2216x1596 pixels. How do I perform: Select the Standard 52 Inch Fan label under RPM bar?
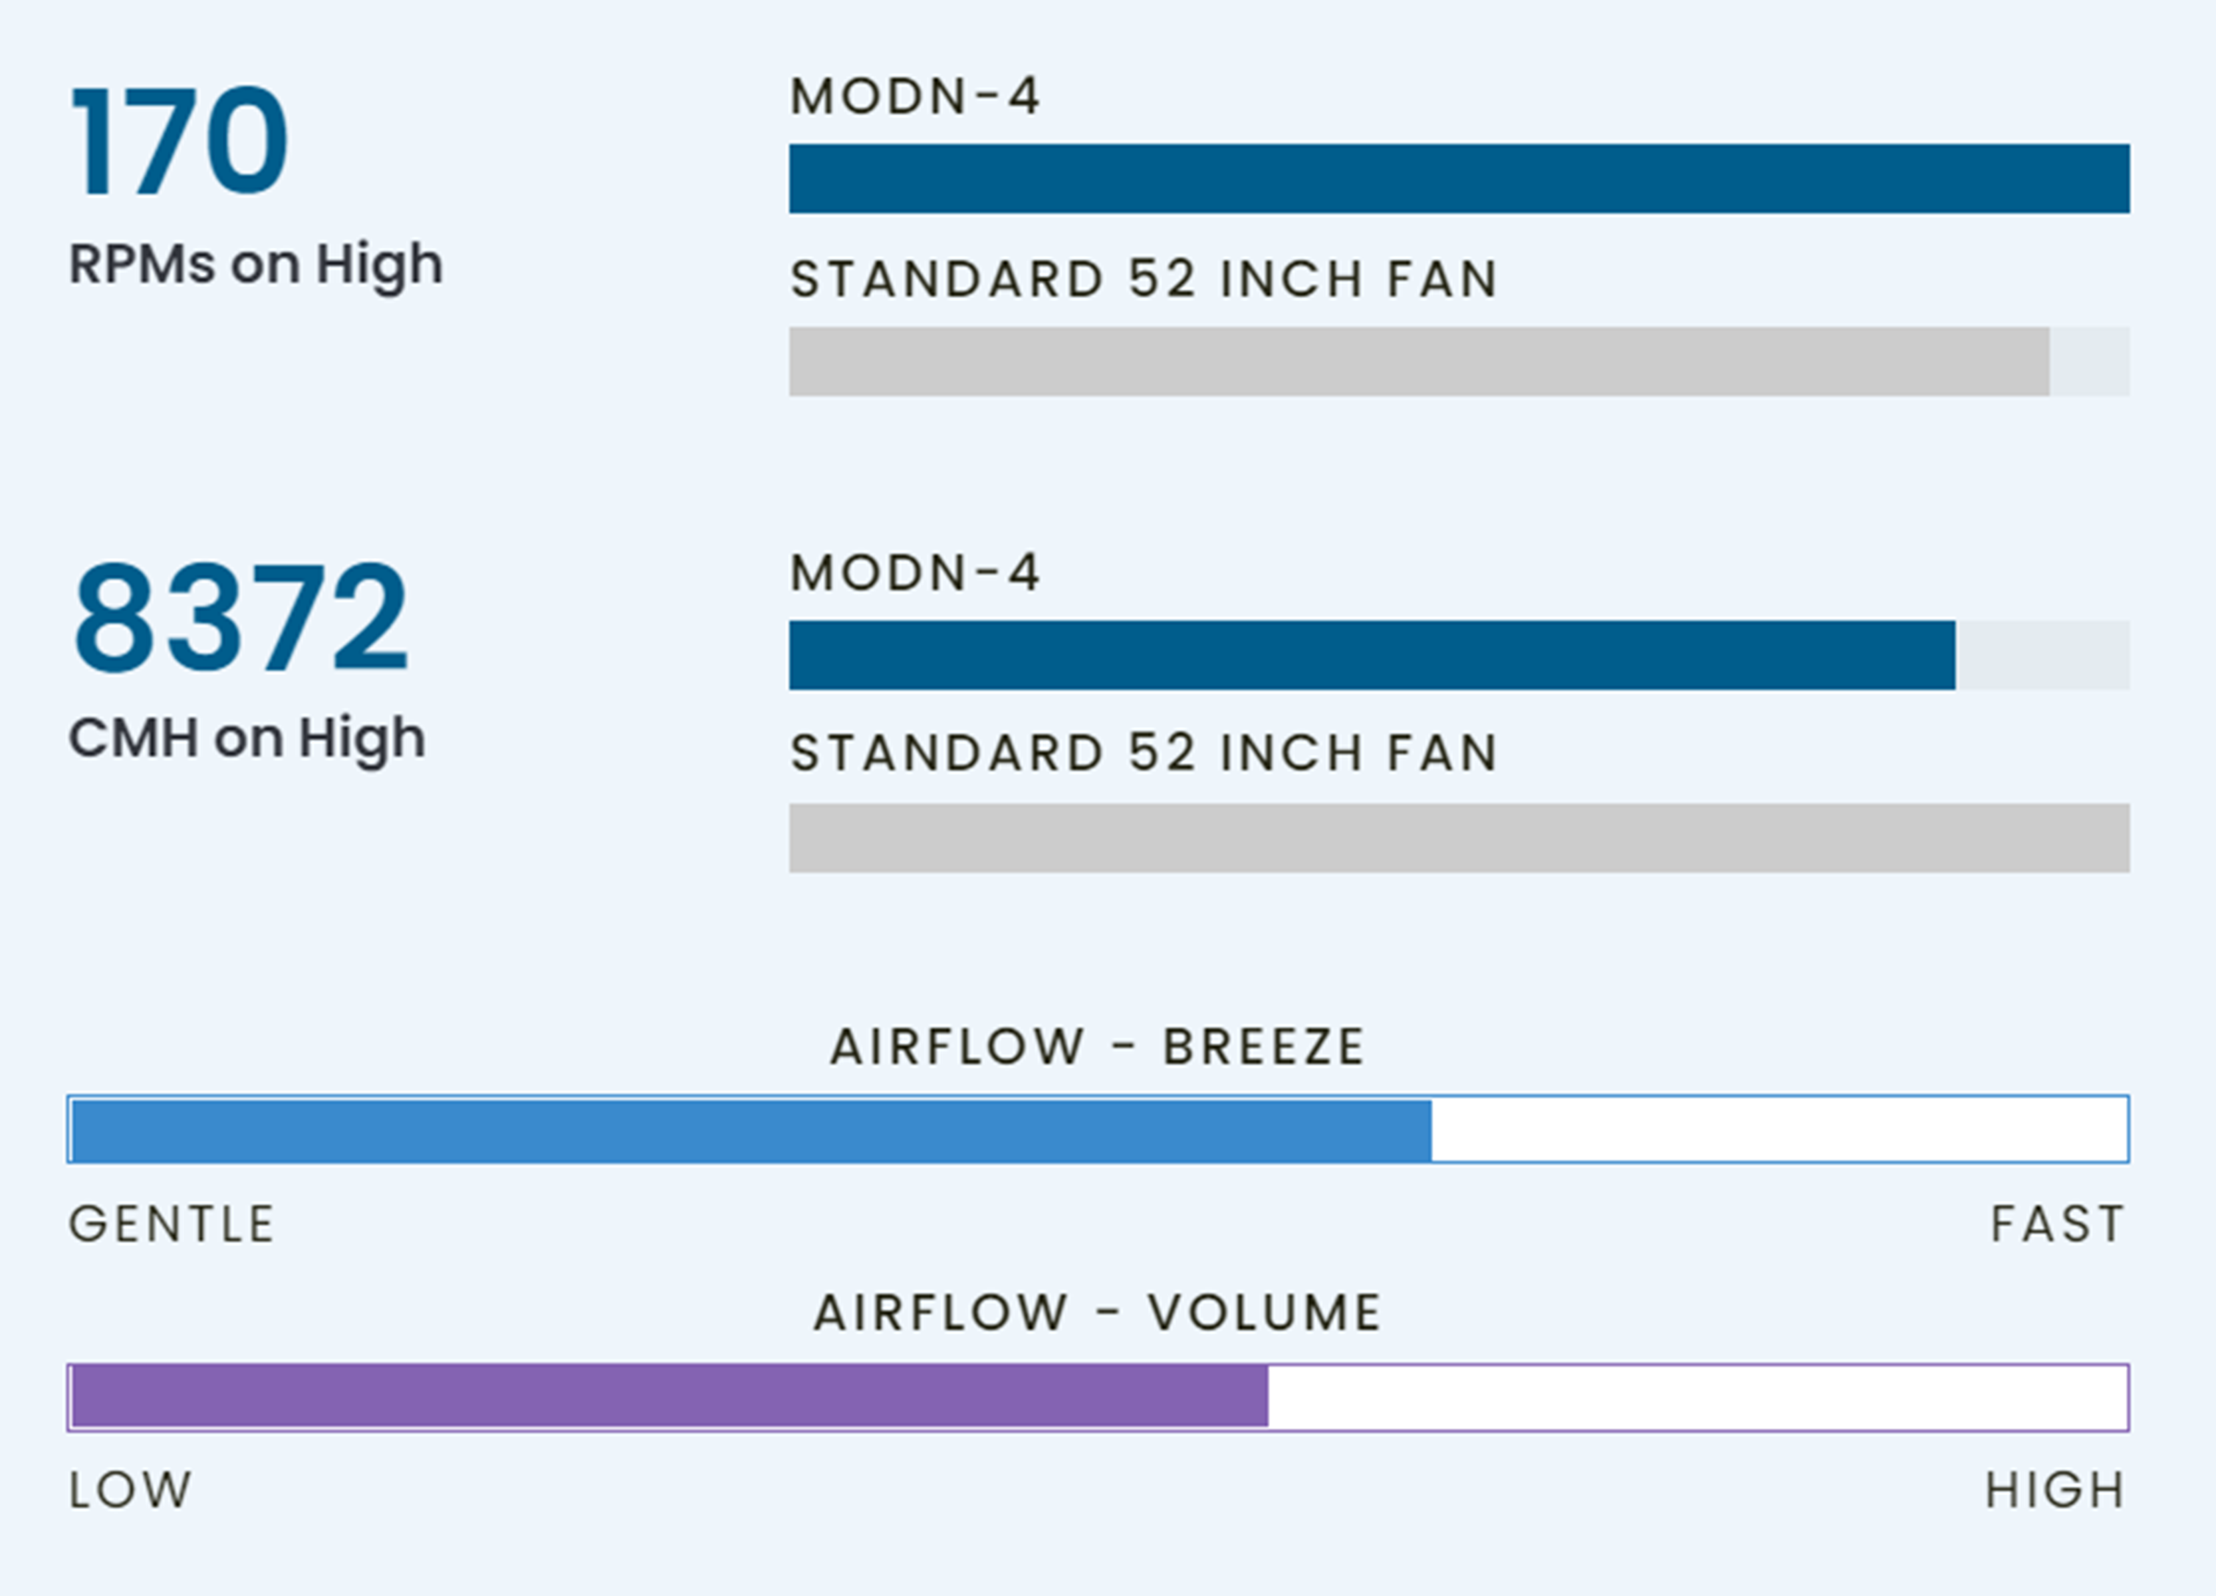[x=1143, y=279]
